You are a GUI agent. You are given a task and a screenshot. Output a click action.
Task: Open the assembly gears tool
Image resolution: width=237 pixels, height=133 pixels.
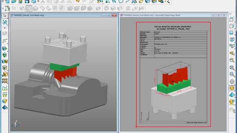[161, 1]
